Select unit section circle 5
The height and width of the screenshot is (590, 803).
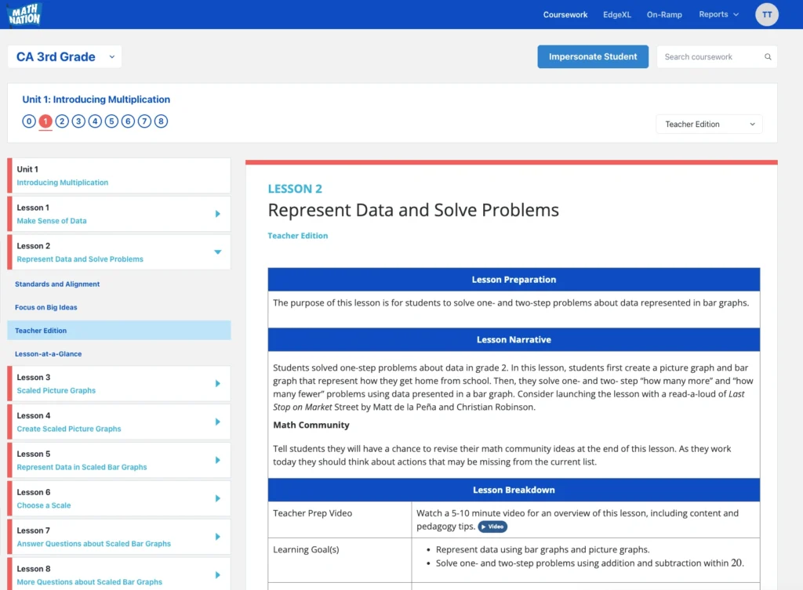(111, 121)
